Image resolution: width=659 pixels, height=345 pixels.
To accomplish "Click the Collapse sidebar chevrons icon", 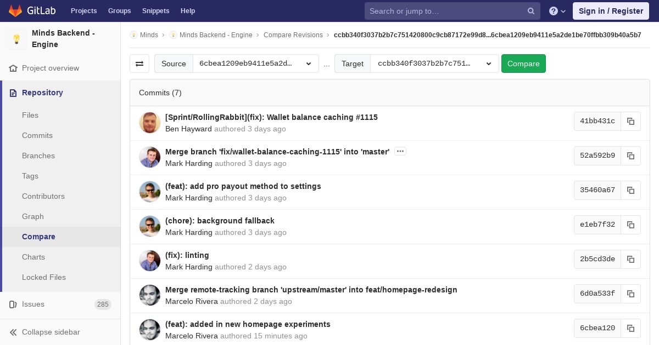I will tap(13, 332).
